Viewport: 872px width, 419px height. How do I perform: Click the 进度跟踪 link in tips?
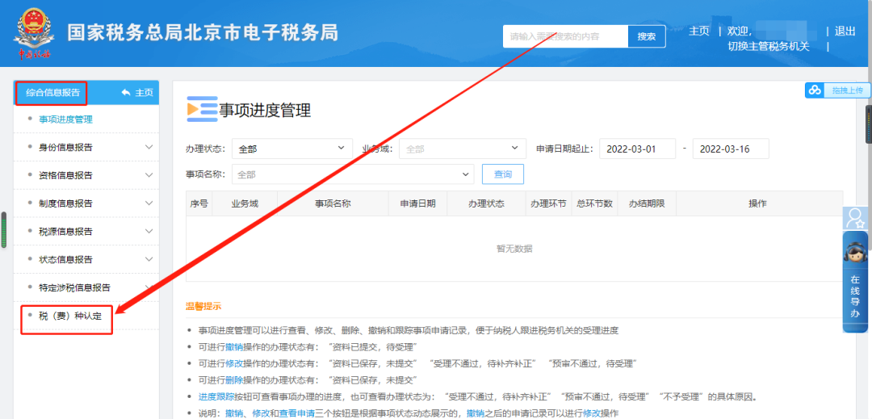pyautogui.click(x=216, y=397)
